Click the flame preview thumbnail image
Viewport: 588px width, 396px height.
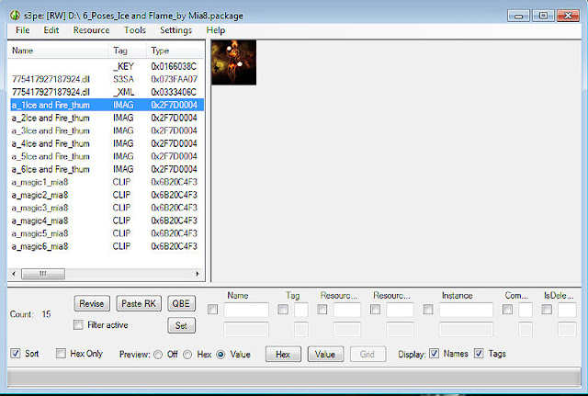pyautogui.click(x=234, y=62)
